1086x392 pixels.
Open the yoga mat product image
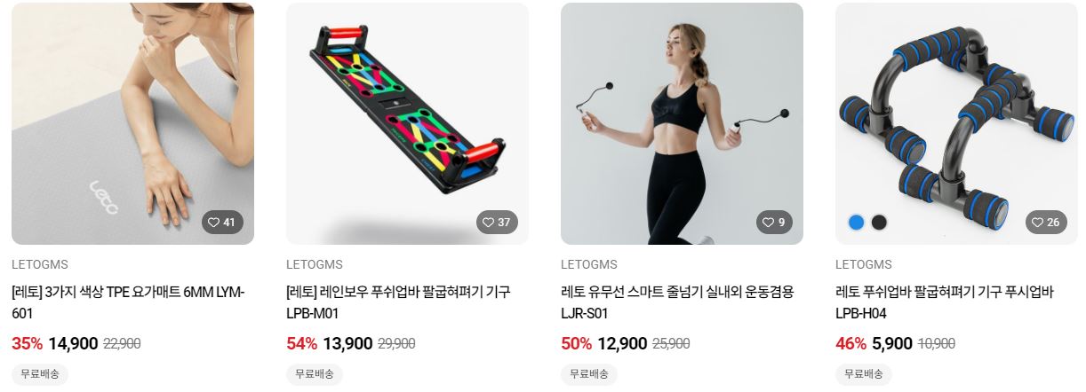click(x=132, y=123)
